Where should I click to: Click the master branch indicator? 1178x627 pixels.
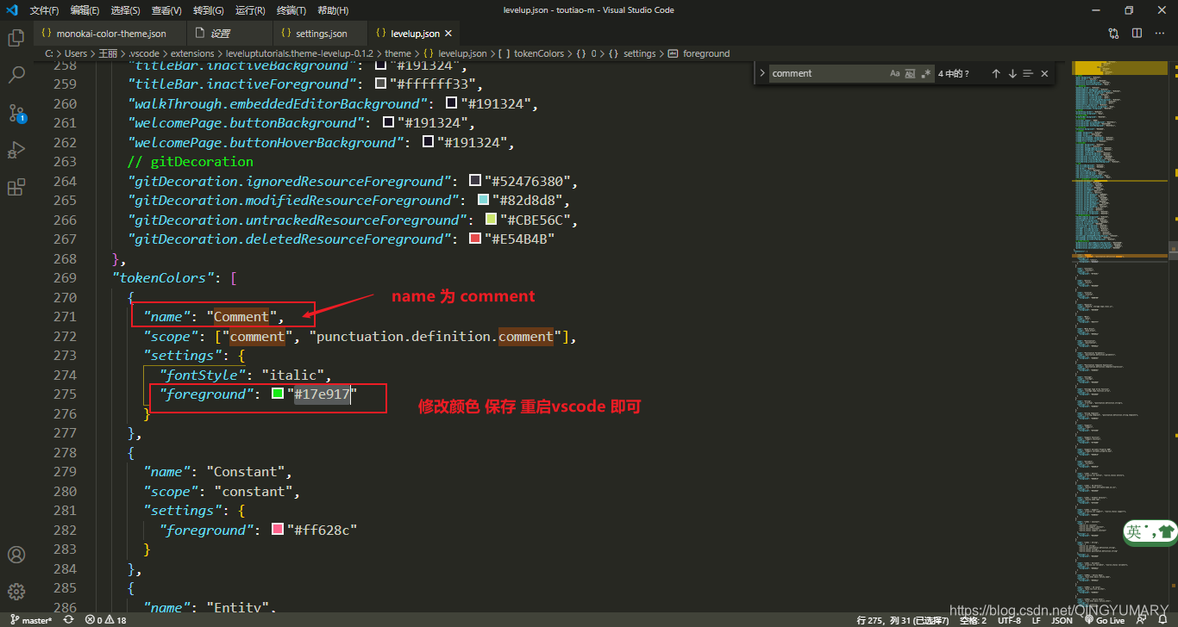coord(30,620)
